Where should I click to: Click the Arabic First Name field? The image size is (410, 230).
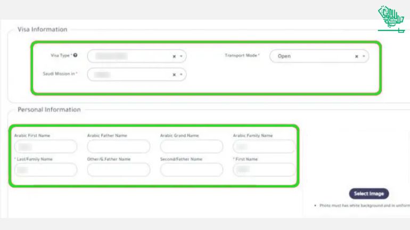pyautogui.click(x=46, y=146)
